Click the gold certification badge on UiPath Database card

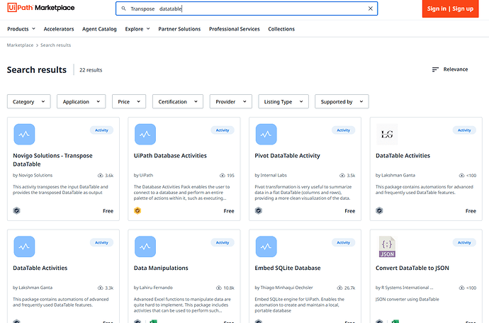click(137, 211)
